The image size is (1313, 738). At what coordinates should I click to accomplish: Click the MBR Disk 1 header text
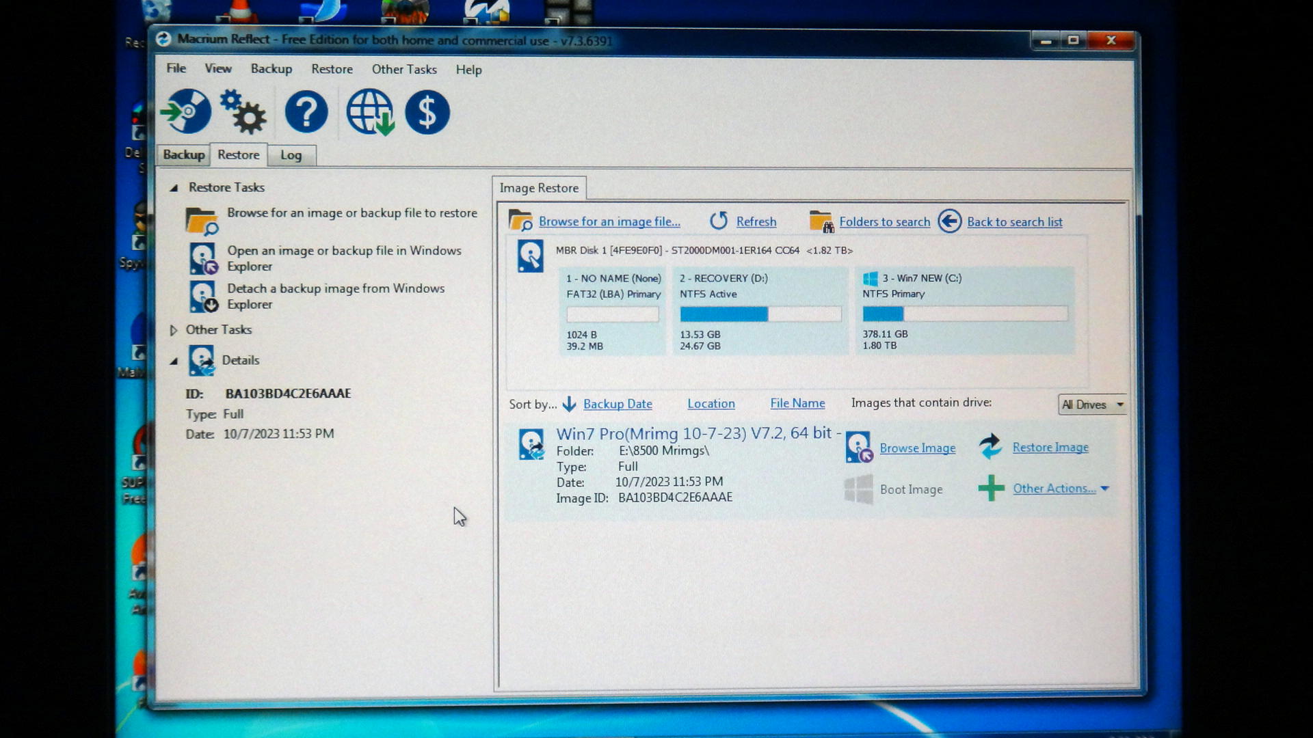click(x=704, y=250)
